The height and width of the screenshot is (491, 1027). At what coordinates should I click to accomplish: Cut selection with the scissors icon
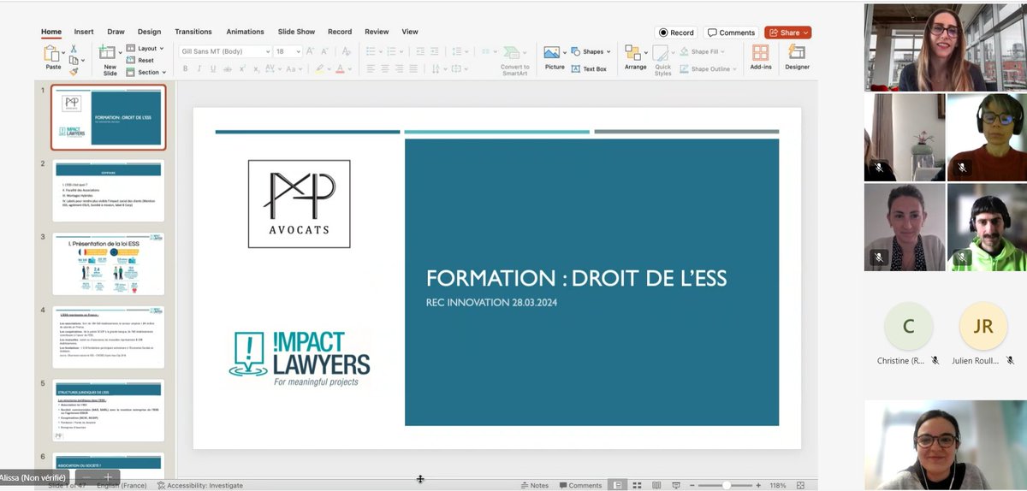coord(74,49)
